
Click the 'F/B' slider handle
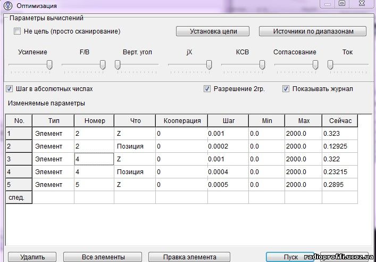click(103, 65)
